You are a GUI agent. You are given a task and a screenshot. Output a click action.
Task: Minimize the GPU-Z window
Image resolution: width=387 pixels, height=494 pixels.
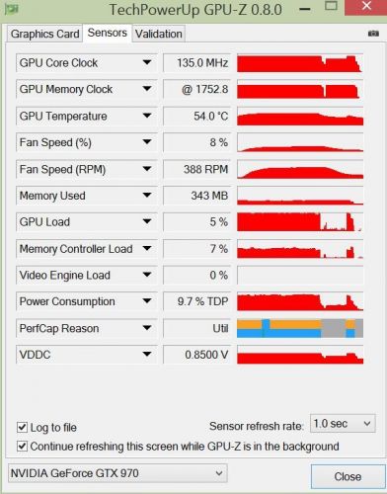pos(305,9)
